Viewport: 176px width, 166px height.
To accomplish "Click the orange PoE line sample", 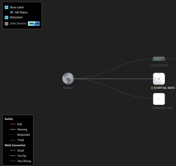I will pos(13,124).
